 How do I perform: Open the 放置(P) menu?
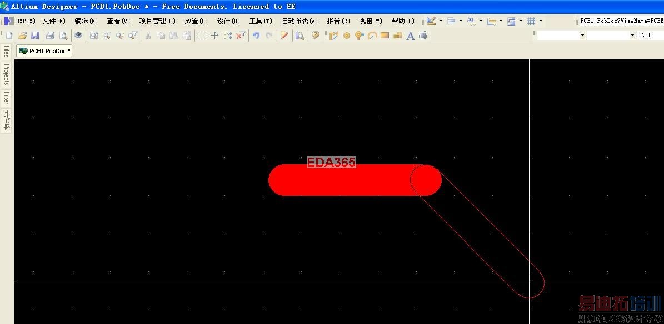[196, 21]
